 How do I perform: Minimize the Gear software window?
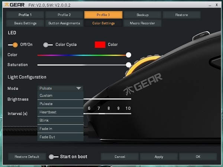click(210, 6)
